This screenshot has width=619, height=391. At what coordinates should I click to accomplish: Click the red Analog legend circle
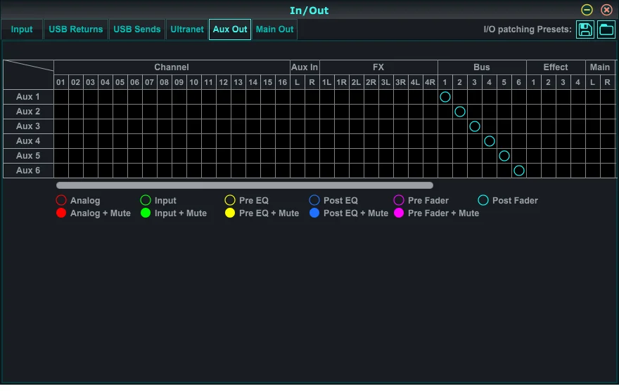(x=61, y=200)
